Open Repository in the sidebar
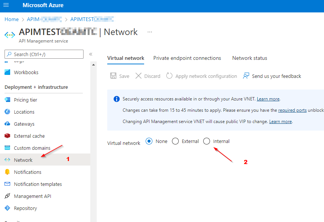This screenshot has height=222, width=324. pos(26,208)
